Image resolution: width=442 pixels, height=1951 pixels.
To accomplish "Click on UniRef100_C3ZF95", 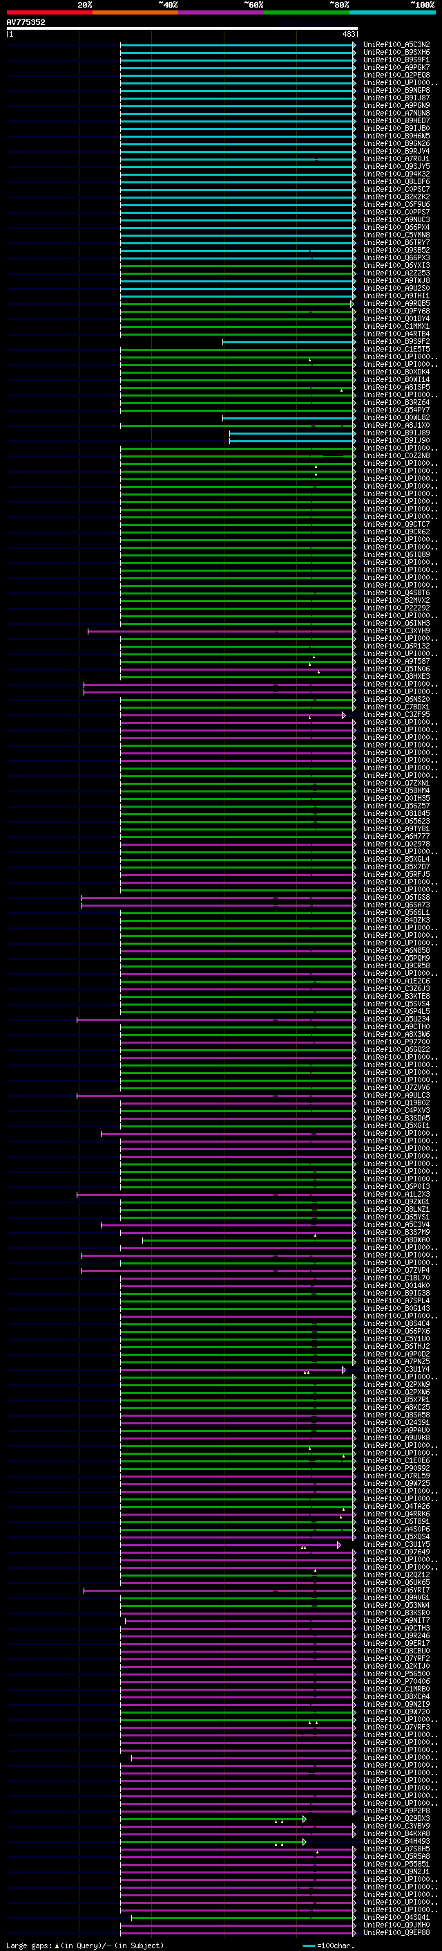I will pos(396,714).
